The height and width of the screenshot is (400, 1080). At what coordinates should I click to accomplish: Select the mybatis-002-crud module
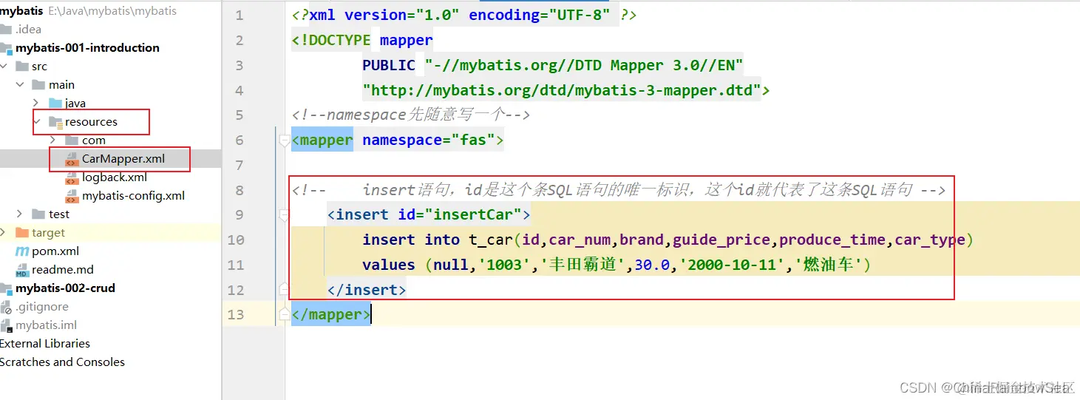(x=65, y=288)
